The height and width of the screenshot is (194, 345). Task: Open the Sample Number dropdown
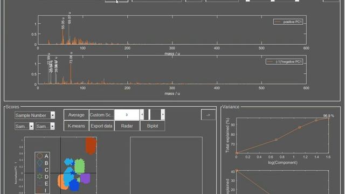(34, 115)
